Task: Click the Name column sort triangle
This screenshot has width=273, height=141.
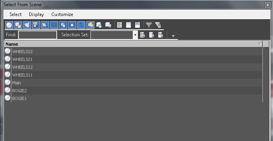Action: pyautogui.click(x=260, y=44)
